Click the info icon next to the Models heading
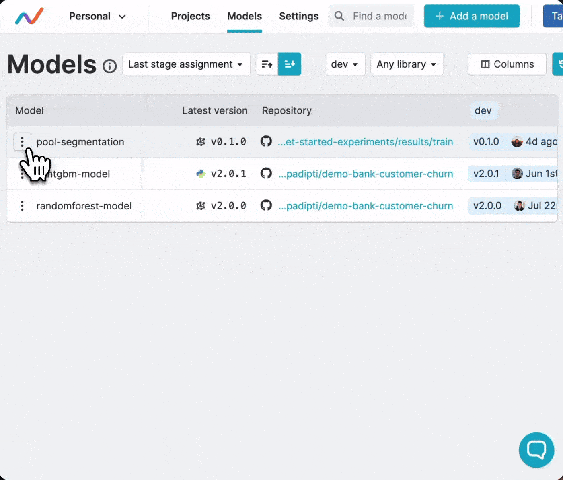 109,66
